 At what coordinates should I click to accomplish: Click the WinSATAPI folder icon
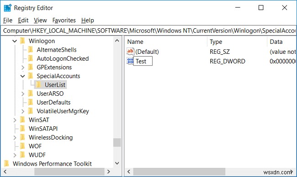[22, 129]
